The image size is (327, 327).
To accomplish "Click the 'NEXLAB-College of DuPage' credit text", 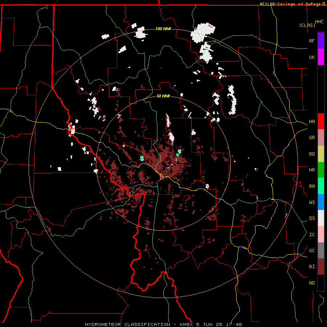I will 290,4.
